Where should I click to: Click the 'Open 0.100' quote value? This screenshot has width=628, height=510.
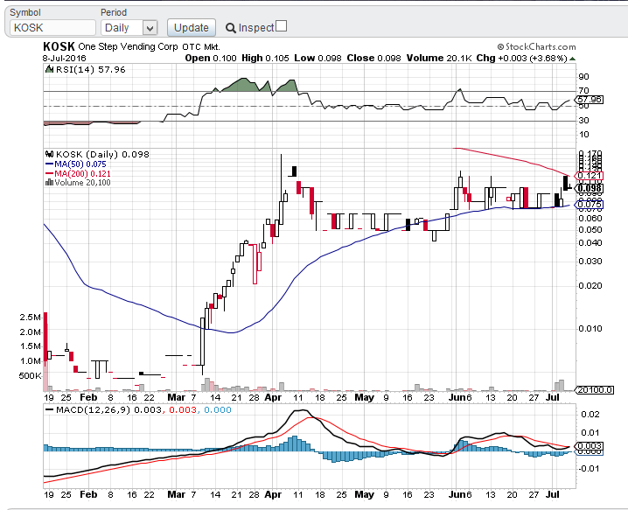coord(211,58)
